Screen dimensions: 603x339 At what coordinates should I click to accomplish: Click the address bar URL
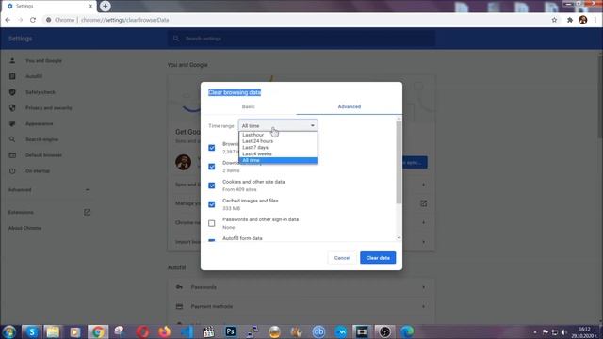point(125,20)
